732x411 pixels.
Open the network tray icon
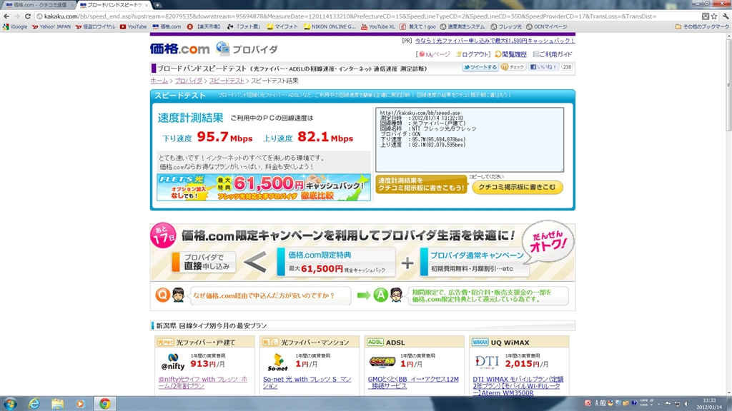pos(678,404)
